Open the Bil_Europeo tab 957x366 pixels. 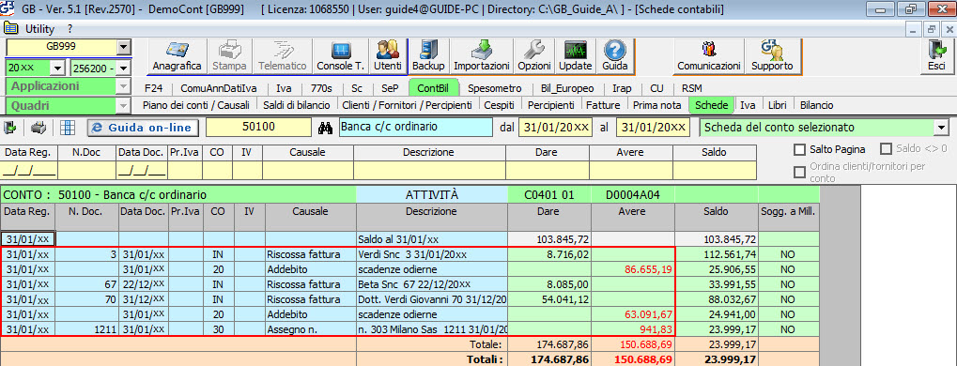(x=567, y=88)
